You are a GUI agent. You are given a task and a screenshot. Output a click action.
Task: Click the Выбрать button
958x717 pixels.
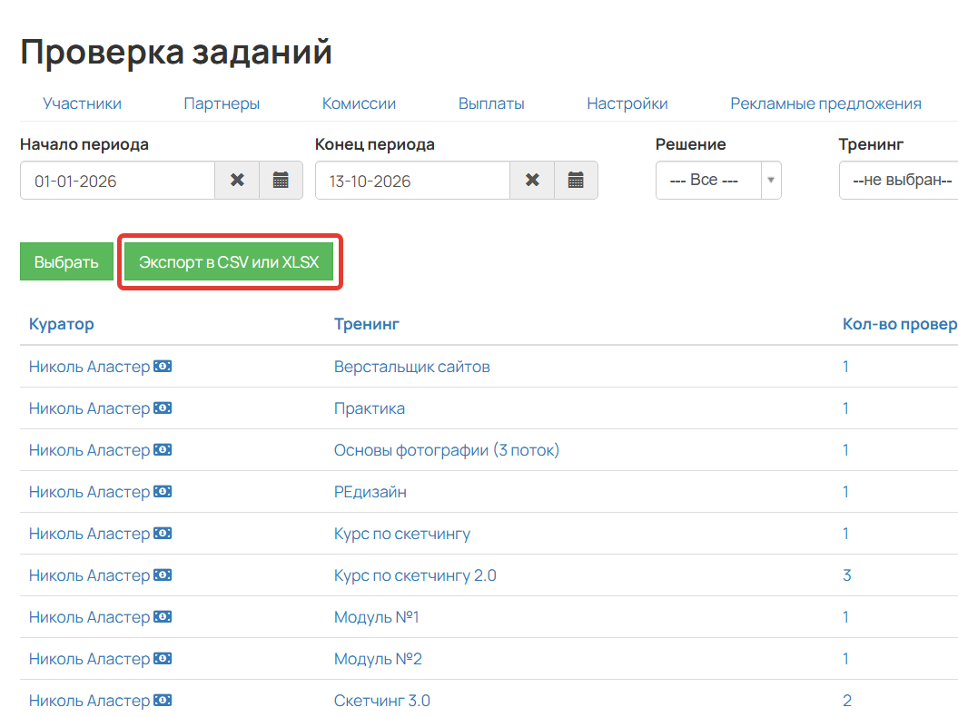pos(66,261)
